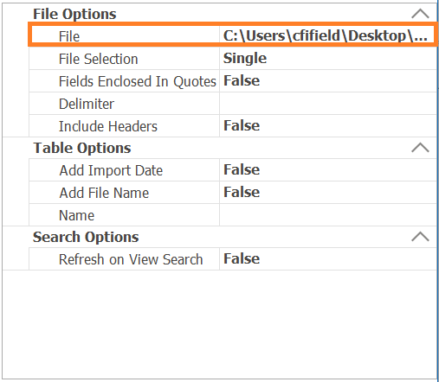439x382 pixels.
Task: Click the File path value field
Action: [x=327, y=35]
